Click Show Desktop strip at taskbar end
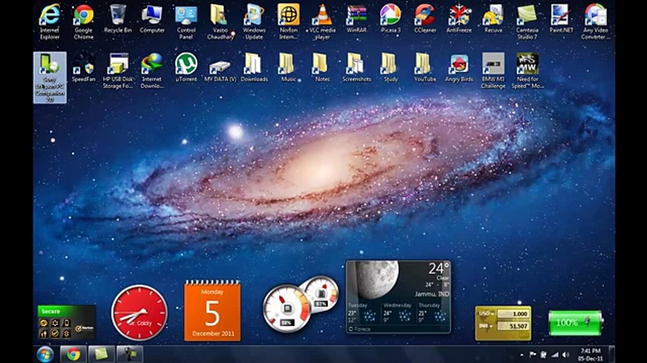 pyautogui.click(x=611, y=354)
